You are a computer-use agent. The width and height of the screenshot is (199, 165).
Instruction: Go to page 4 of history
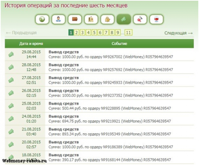click(x=88, y=33)
